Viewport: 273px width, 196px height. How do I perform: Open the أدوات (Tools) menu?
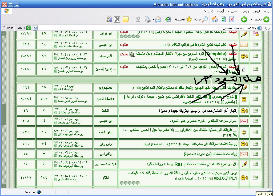[x=220, y=11]
